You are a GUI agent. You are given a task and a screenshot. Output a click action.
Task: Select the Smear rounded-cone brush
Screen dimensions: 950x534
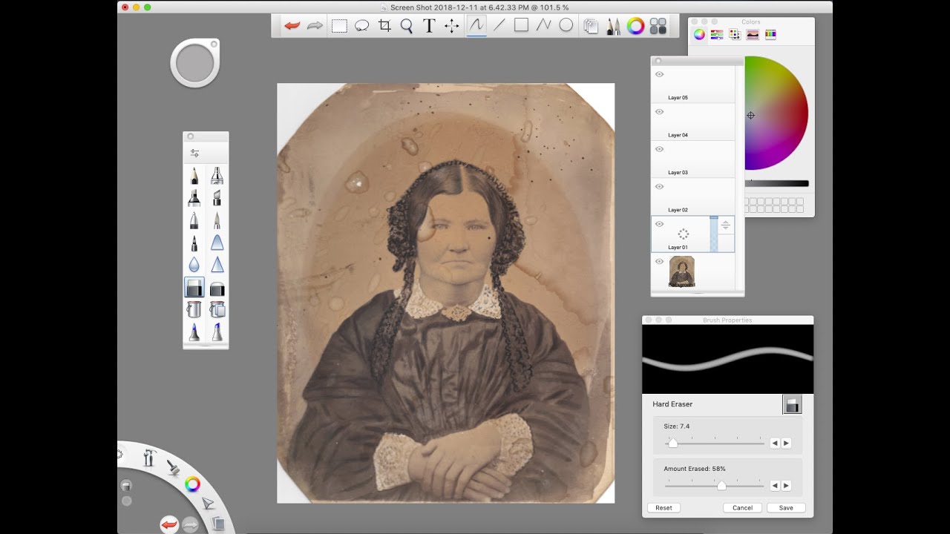(217, 243)
